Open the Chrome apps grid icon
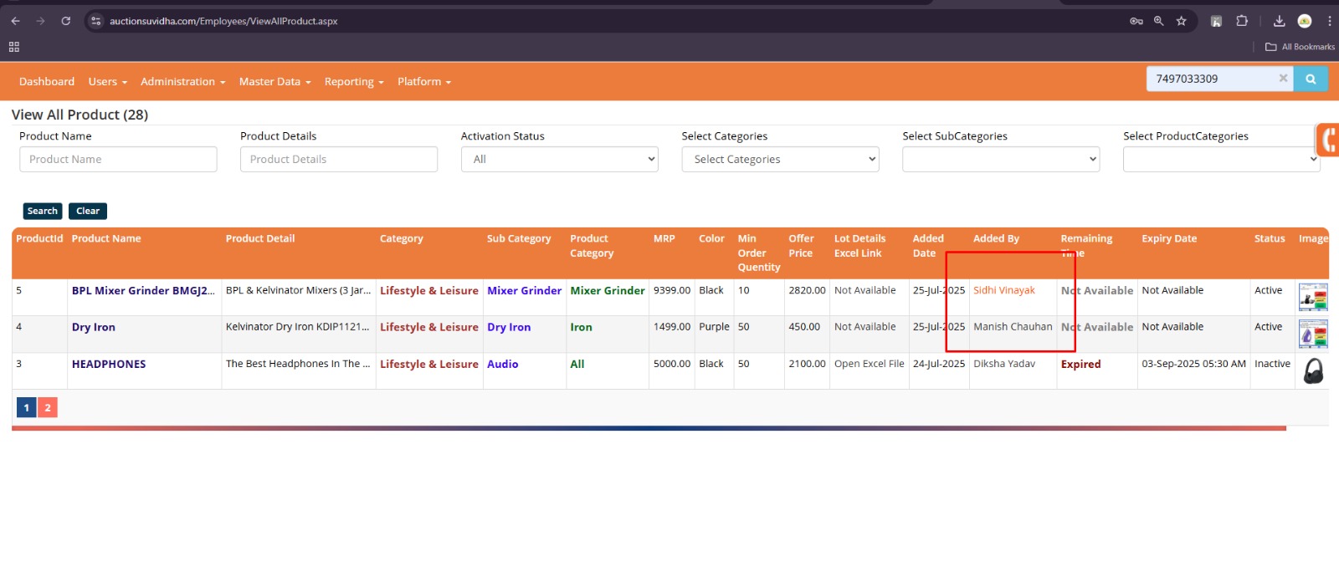 tap(14, 47)
